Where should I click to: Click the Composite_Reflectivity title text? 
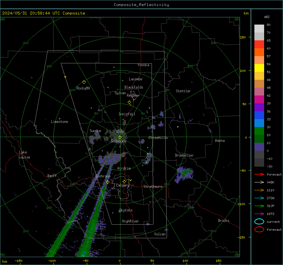[x=141, y=5]
